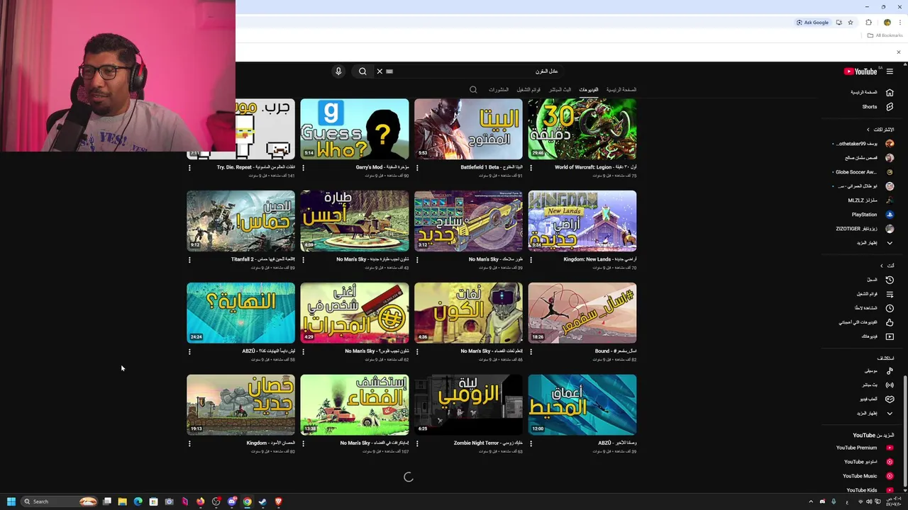Open Titanfall 2 video thumbnail
This screenshot has width=908, height=510.
[x=240, y=221]
